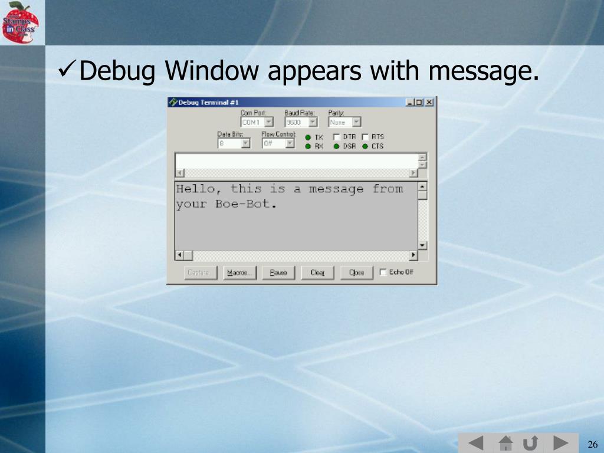The height and width of the screenshot is (453, 604).
Task: Click the 'your Boe-Bot.' text line
Action: (x=226, y=204)
